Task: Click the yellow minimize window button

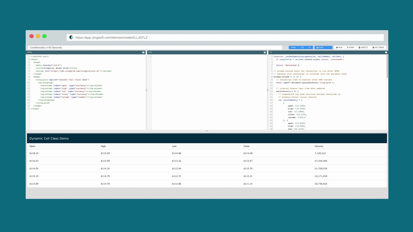Action: tap(38, 36)
